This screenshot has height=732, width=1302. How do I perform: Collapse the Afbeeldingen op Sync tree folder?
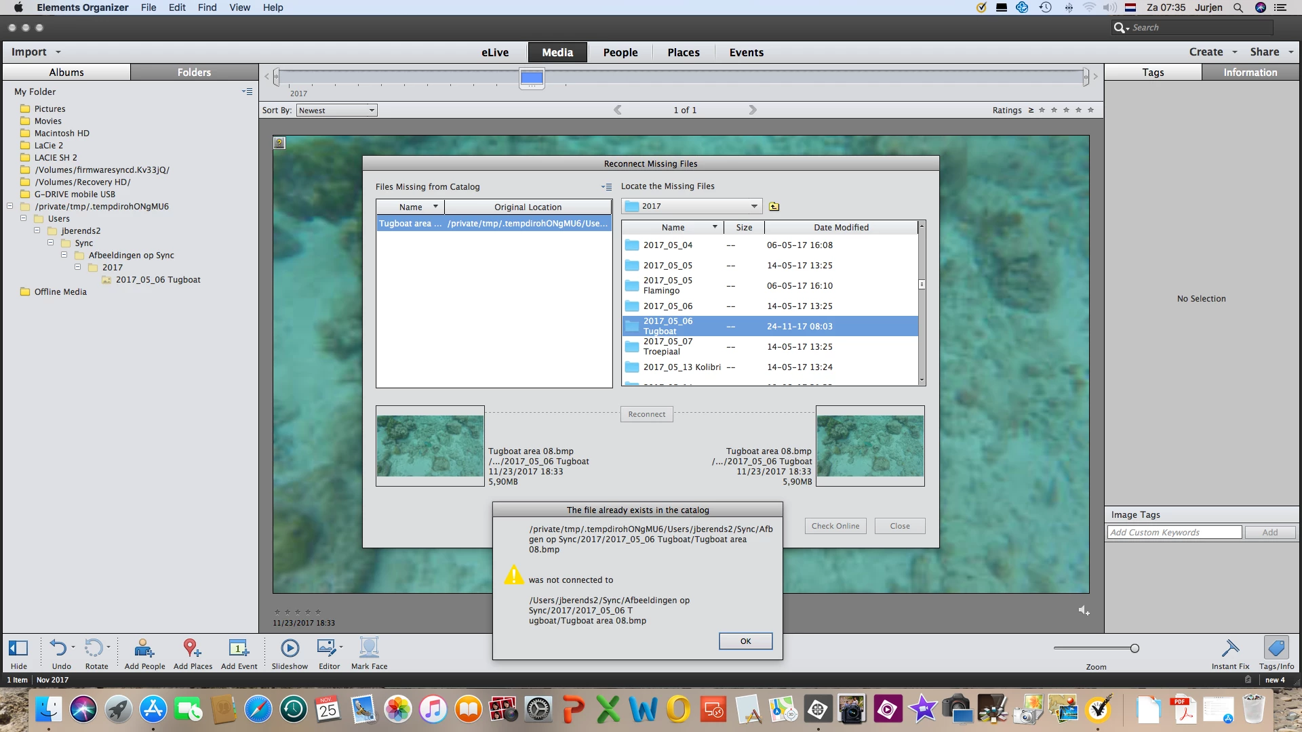(x=64, y=256)
